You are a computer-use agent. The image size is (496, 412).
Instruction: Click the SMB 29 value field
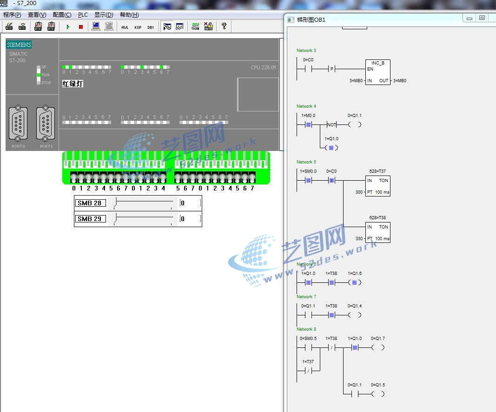click(190, 219)
